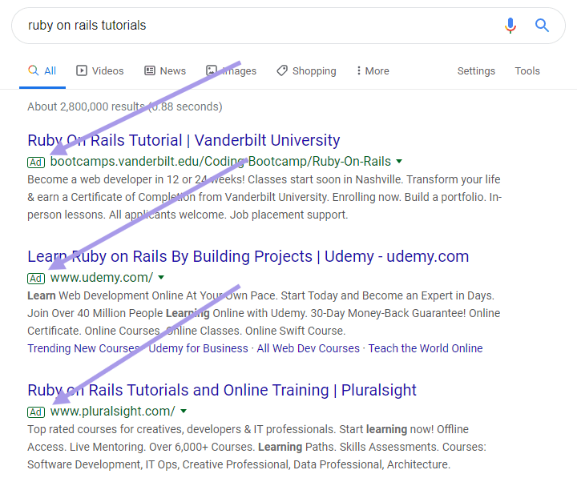This screenshot has height=478, width=577.
Task: Open 'Ruby on Rails Tutorials and Online Training | Pluralsight'
Action: [x=222, y=390]
